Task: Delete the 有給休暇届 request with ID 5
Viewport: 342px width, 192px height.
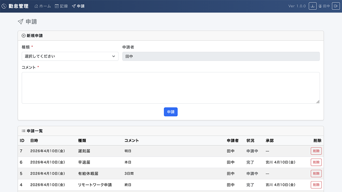Action: pos(316,174)
